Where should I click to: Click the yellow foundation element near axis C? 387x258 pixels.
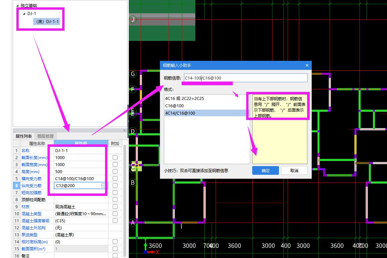tap(137, 166)
